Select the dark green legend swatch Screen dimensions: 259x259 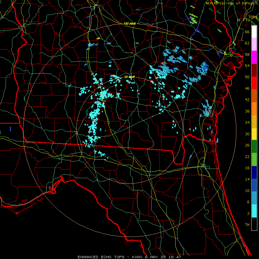(x=254, y=146)
